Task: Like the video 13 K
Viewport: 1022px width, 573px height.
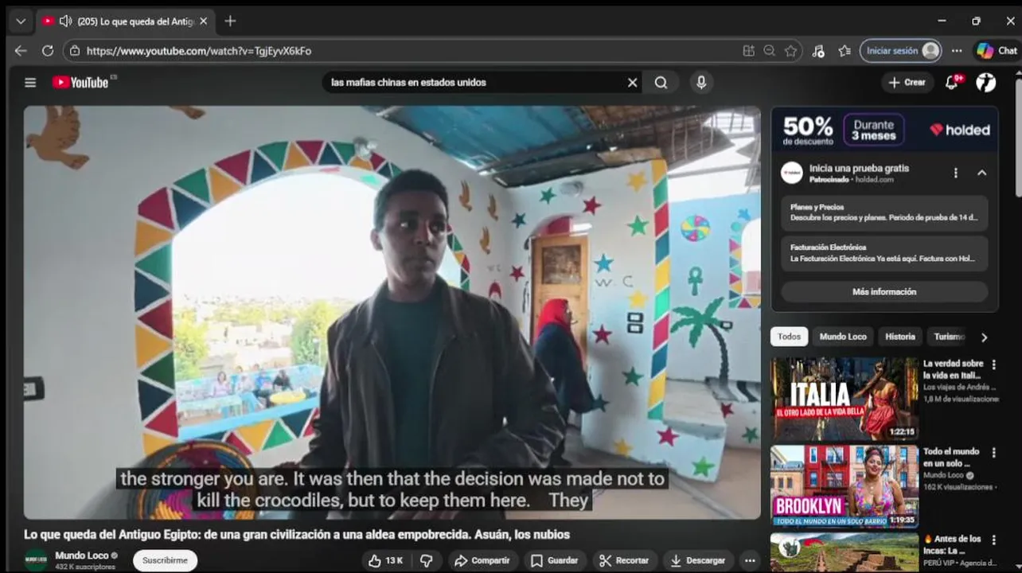Action: pos(386,560)
